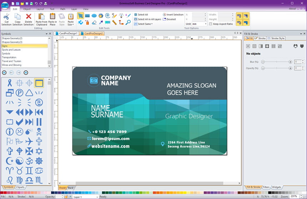The height and width of the screenshot is (199, 307).
Task: Open the quick access toolbar customize arrow
Action: (x=52, y=4)
